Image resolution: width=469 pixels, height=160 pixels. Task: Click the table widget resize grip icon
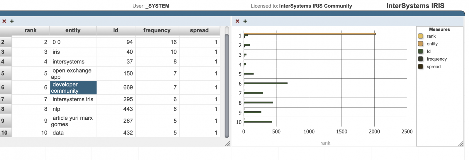pyautogui.click(x=227, y=144)
